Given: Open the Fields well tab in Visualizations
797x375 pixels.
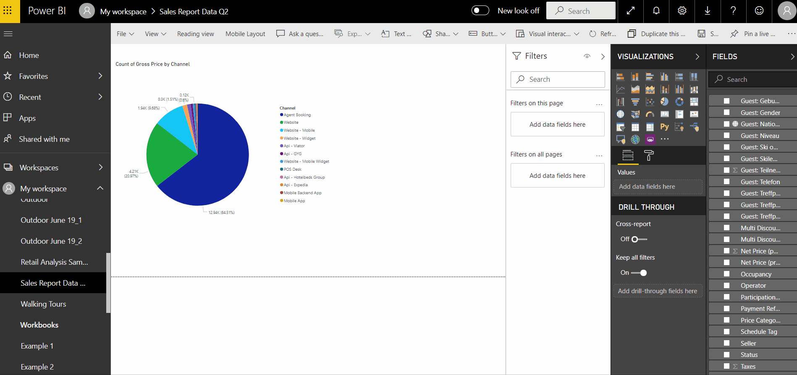Looking at the screenshot, I should point(628,156).
